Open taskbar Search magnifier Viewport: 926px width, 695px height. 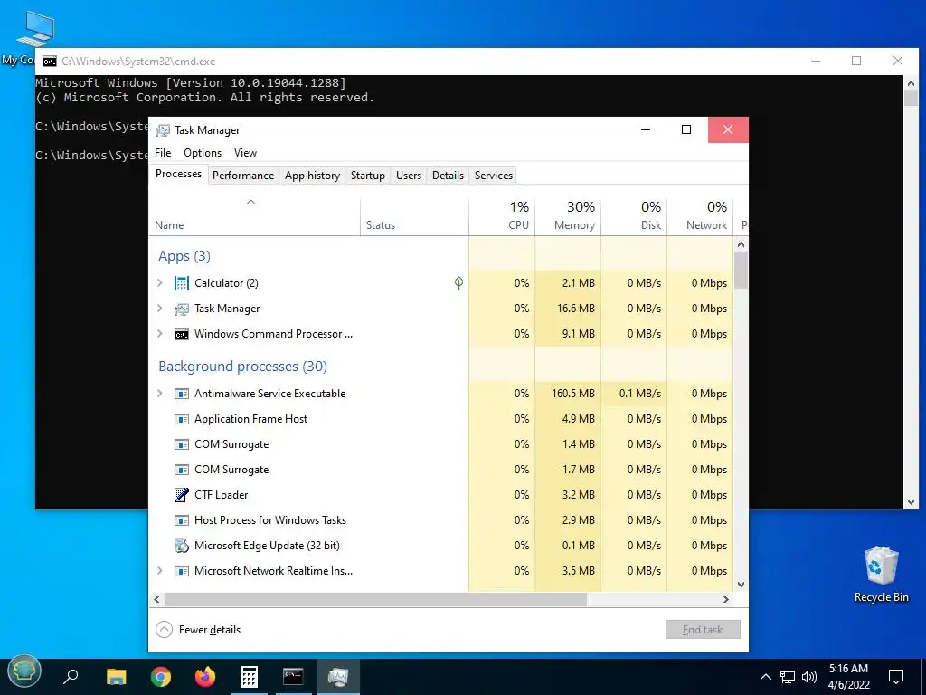point(71,676)
